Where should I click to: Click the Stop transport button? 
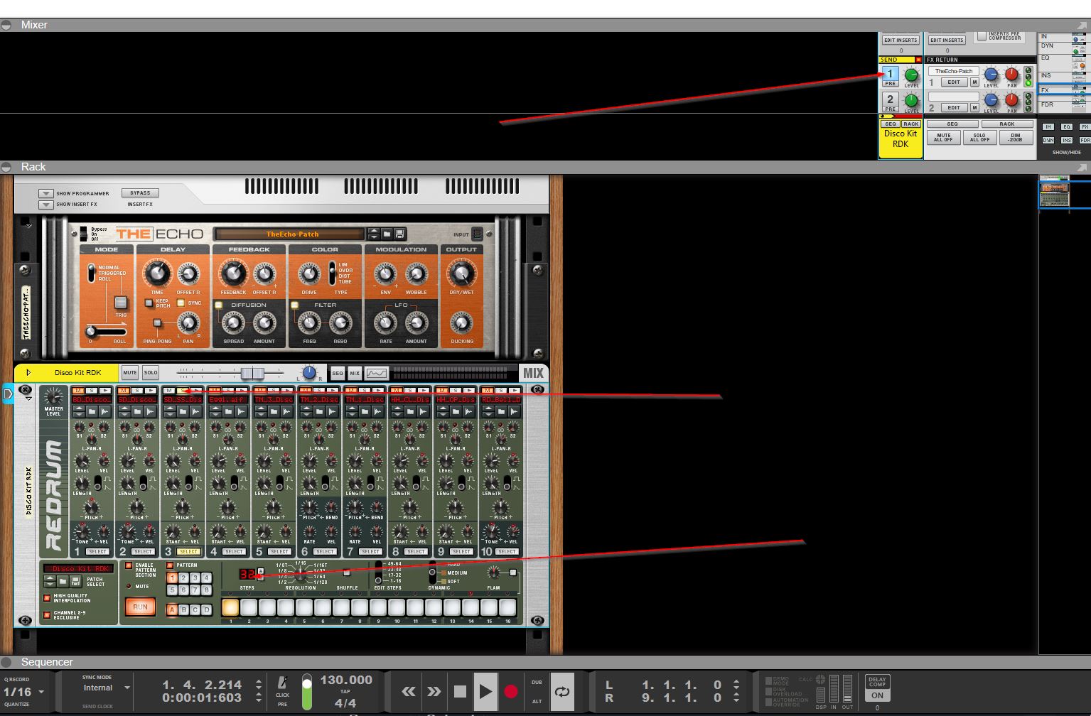pos(460,691)
